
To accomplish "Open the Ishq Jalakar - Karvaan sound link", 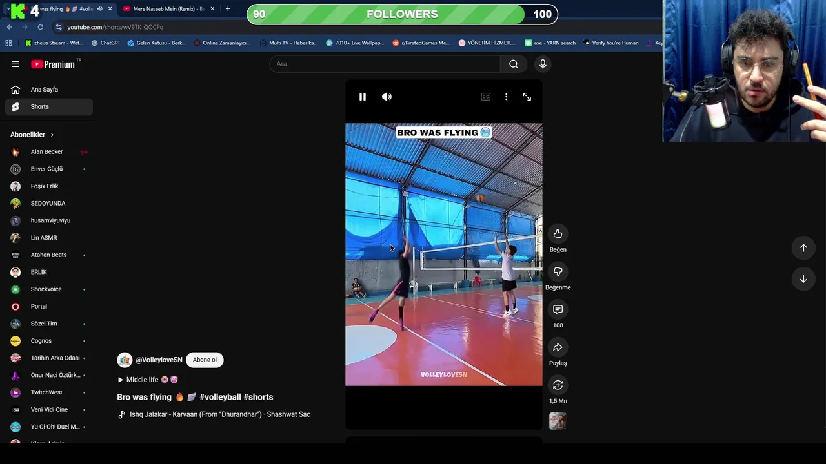I will click(214, 414).
